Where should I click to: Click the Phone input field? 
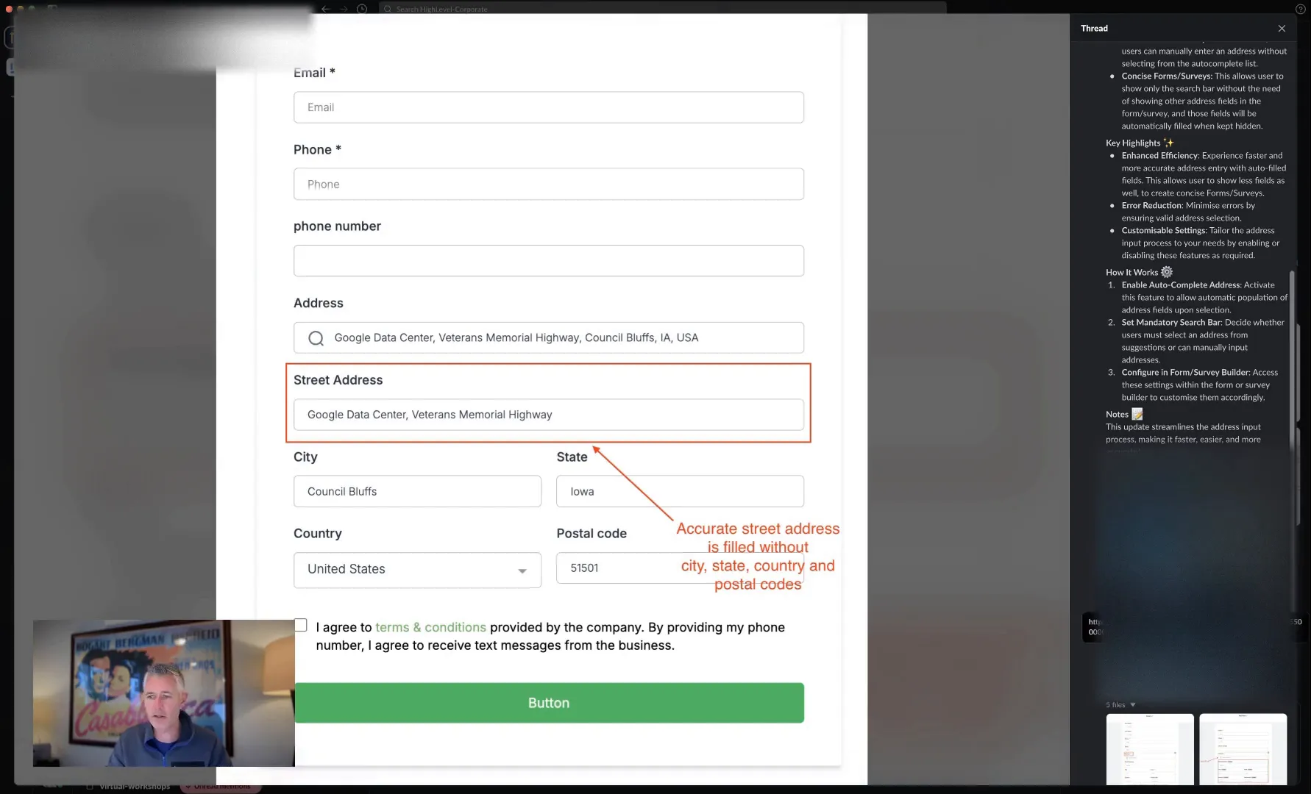pos(549,184)
